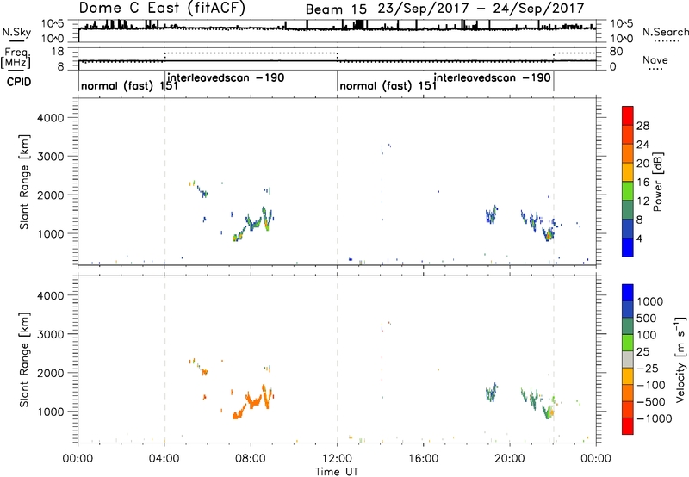Select the '24' power colorbar label
This screenshot has height=477, width=689.
click(x=642, y=145)
